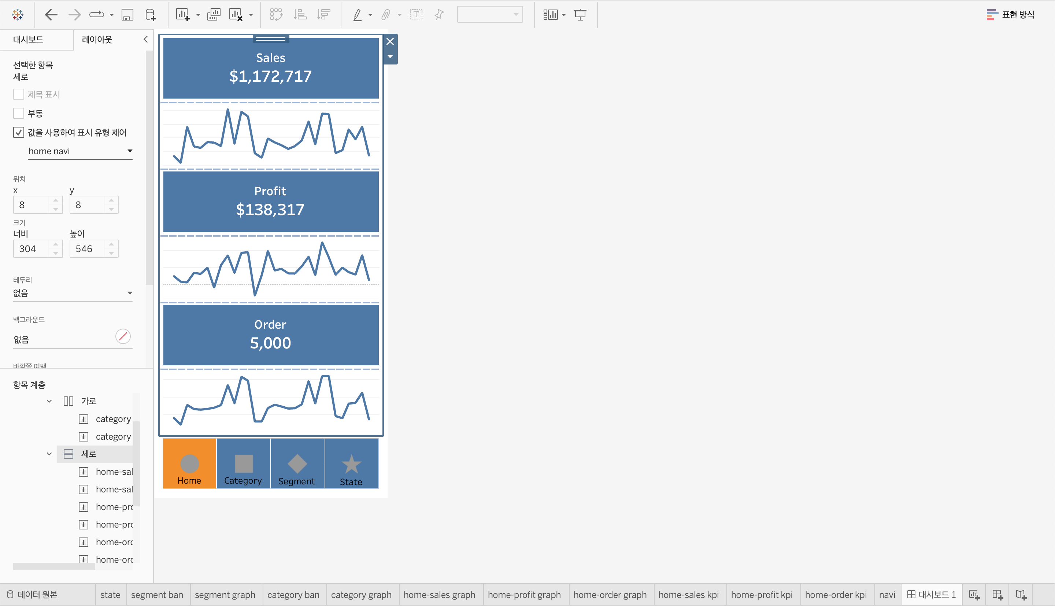Toggle show mark labels icon

point(416,15)
